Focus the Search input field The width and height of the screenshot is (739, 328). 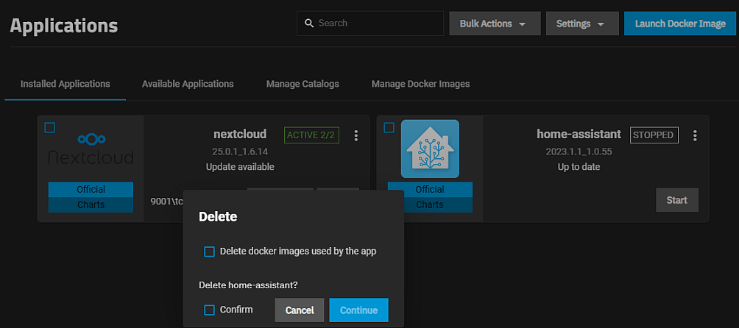click(370, 23)
